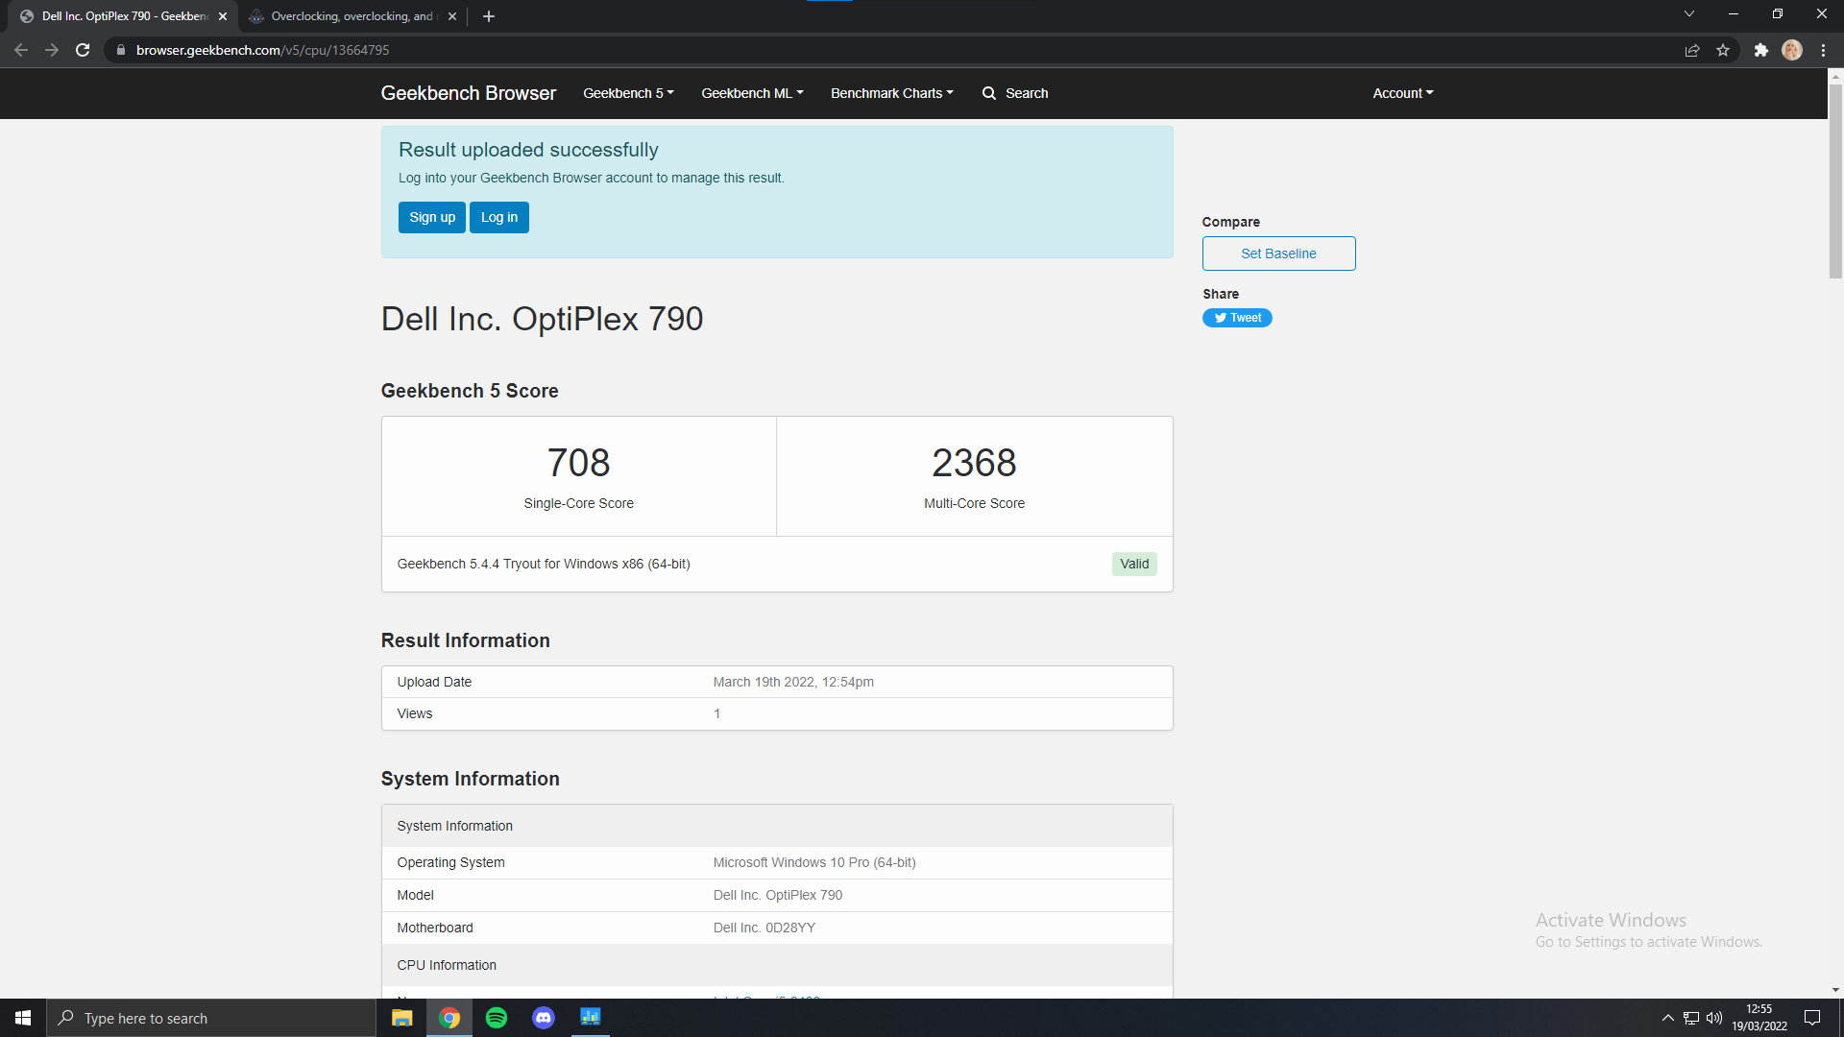The image size is (1844, 1037).
Task: Expand the Account menu
Action: point(1402,93)
